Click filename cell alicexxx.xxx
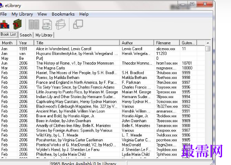 166,49
